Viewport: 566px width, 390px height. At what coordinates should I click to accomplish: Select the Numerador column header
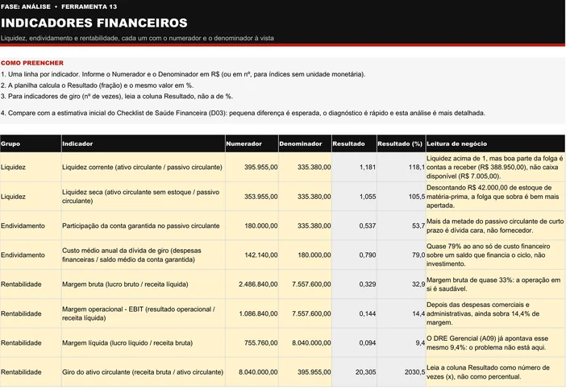pos(252,143)
